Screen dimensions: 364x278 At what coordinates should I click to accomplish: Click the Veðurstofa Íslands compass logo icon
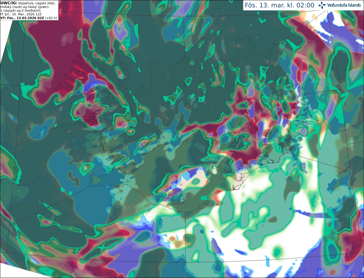(x=322, y=5)
